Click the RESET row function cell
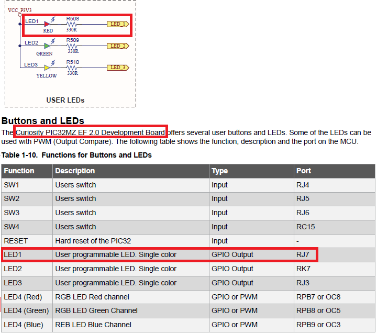 tap(16, 241)
